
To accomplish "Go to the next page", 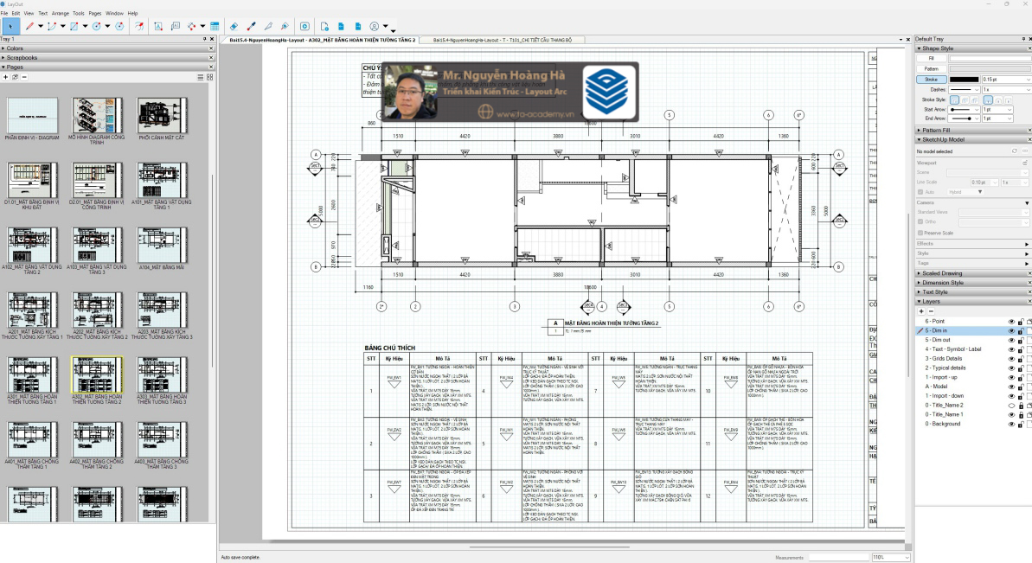I will click(x=358, y=26).
